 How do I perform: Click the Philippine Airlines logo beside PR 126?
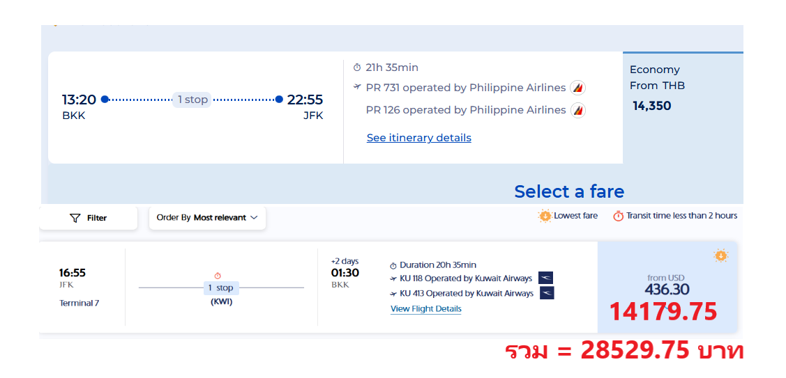pos(578,110)
